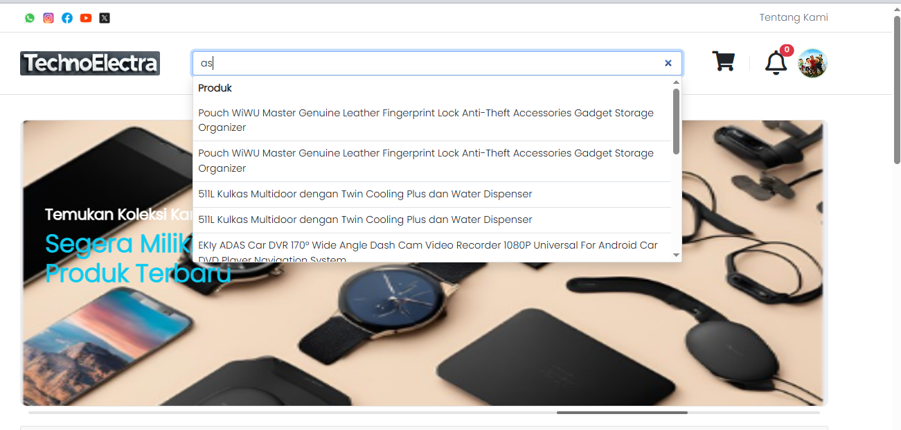901x430 pixels.
Task: Choose the second 511L Kulkas Multidoor suggestion
Action: coord(365,220)
